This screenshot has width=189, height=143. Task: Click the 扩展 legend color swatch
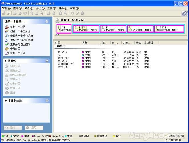(x=66, y=136)
